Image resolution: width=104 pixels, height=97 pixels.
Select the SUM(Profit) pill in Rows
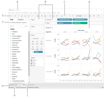(80, 23)
